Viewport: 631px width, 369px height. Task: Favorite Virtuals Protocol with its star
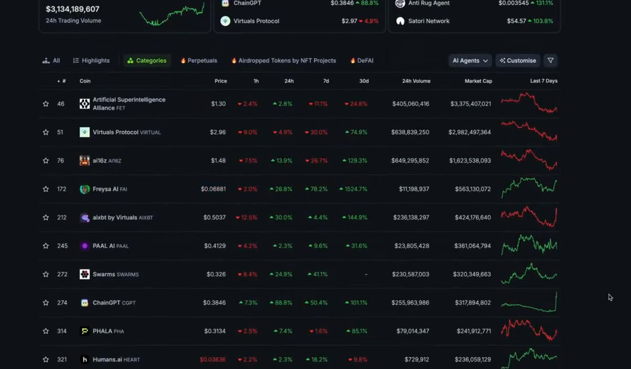tap(46, 132)
